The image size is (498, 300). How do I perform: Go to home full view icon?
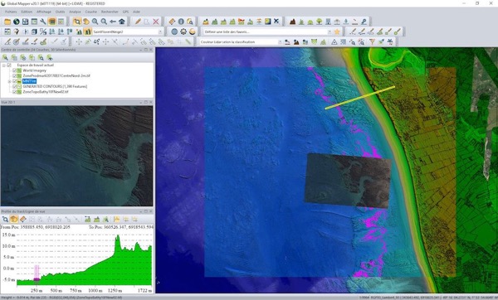click(122, 22)
